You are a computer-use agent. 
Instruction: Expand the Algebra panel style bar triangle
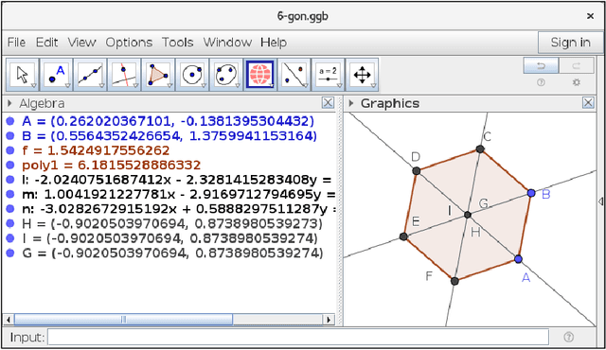[9, 103]
